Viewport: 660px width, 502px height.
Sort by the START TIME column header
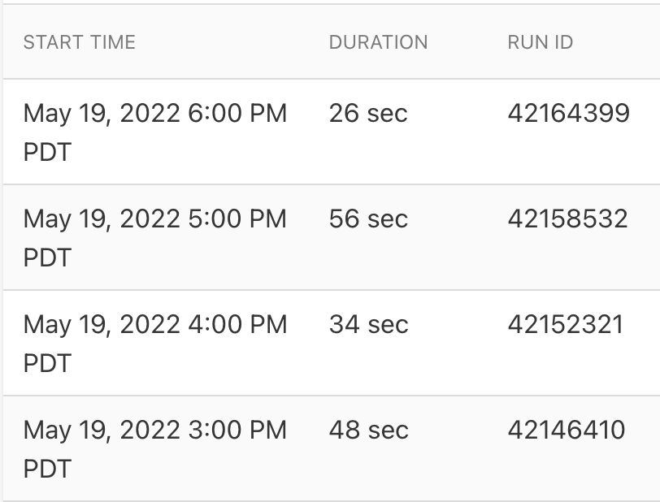[x=79, y=42]
